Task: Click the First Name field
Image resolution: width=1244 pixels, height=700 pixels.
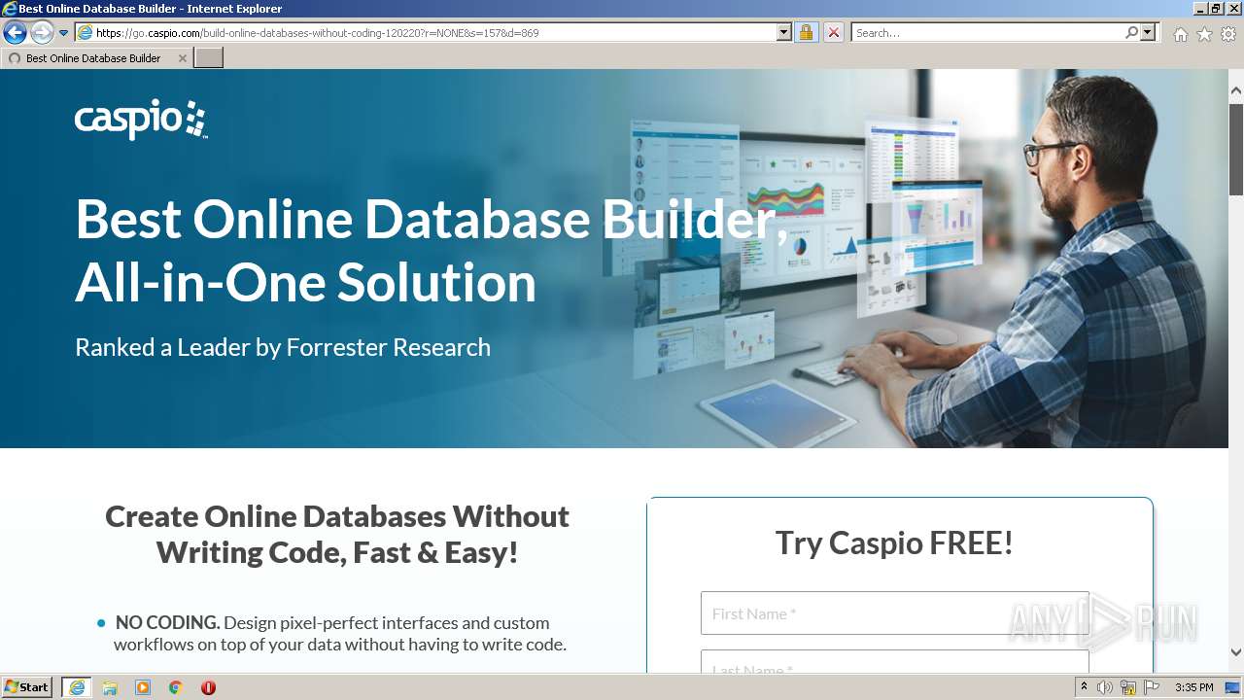Action: (894, 613)
